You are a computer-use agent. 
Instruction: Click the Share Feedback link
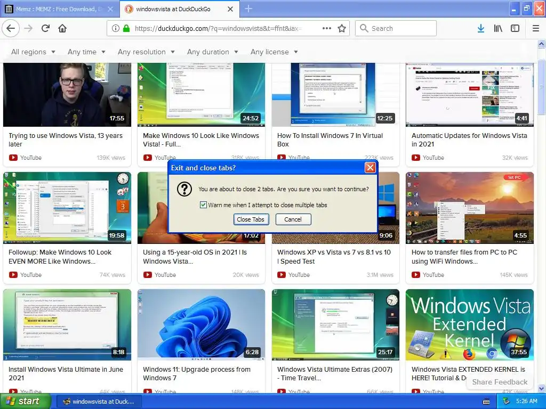pos(500,382)
